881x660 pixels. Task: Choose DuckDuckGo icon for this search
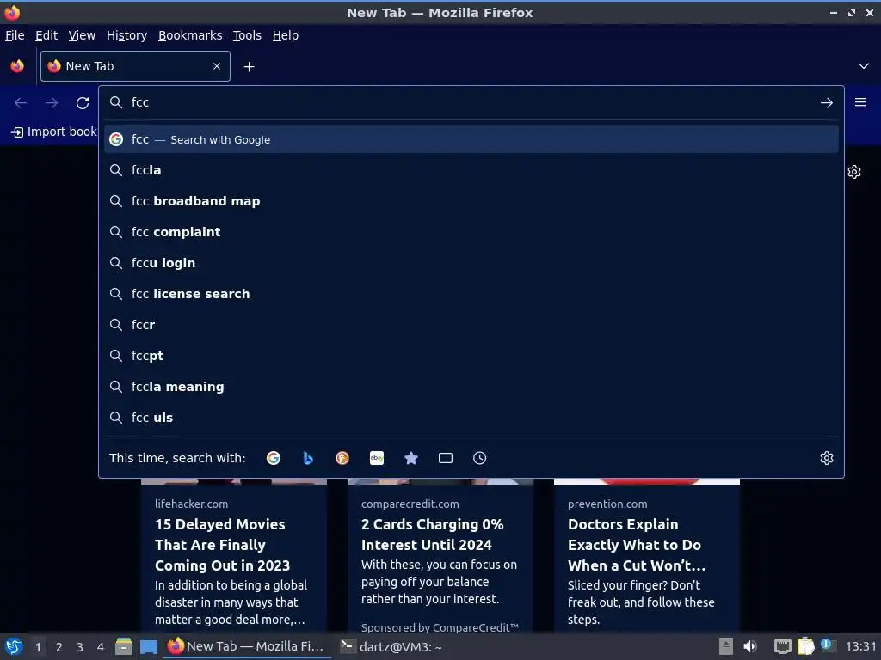(x=342, y=458)
